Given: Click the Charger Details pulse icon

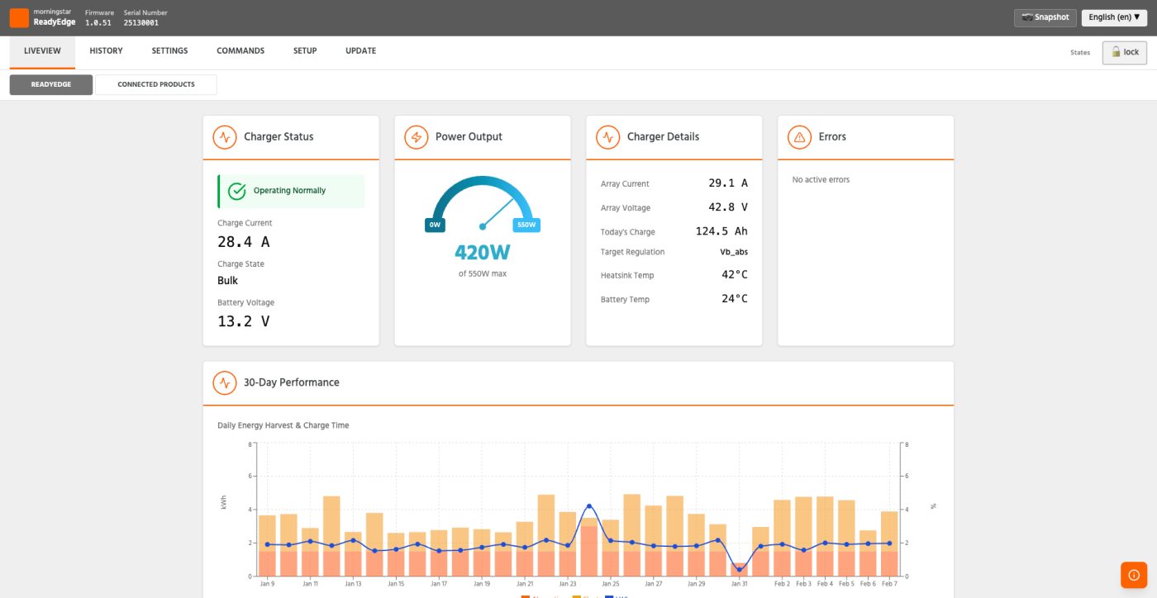Looking at the screenshot, I should pyautogui.click(x=608, y=137).
